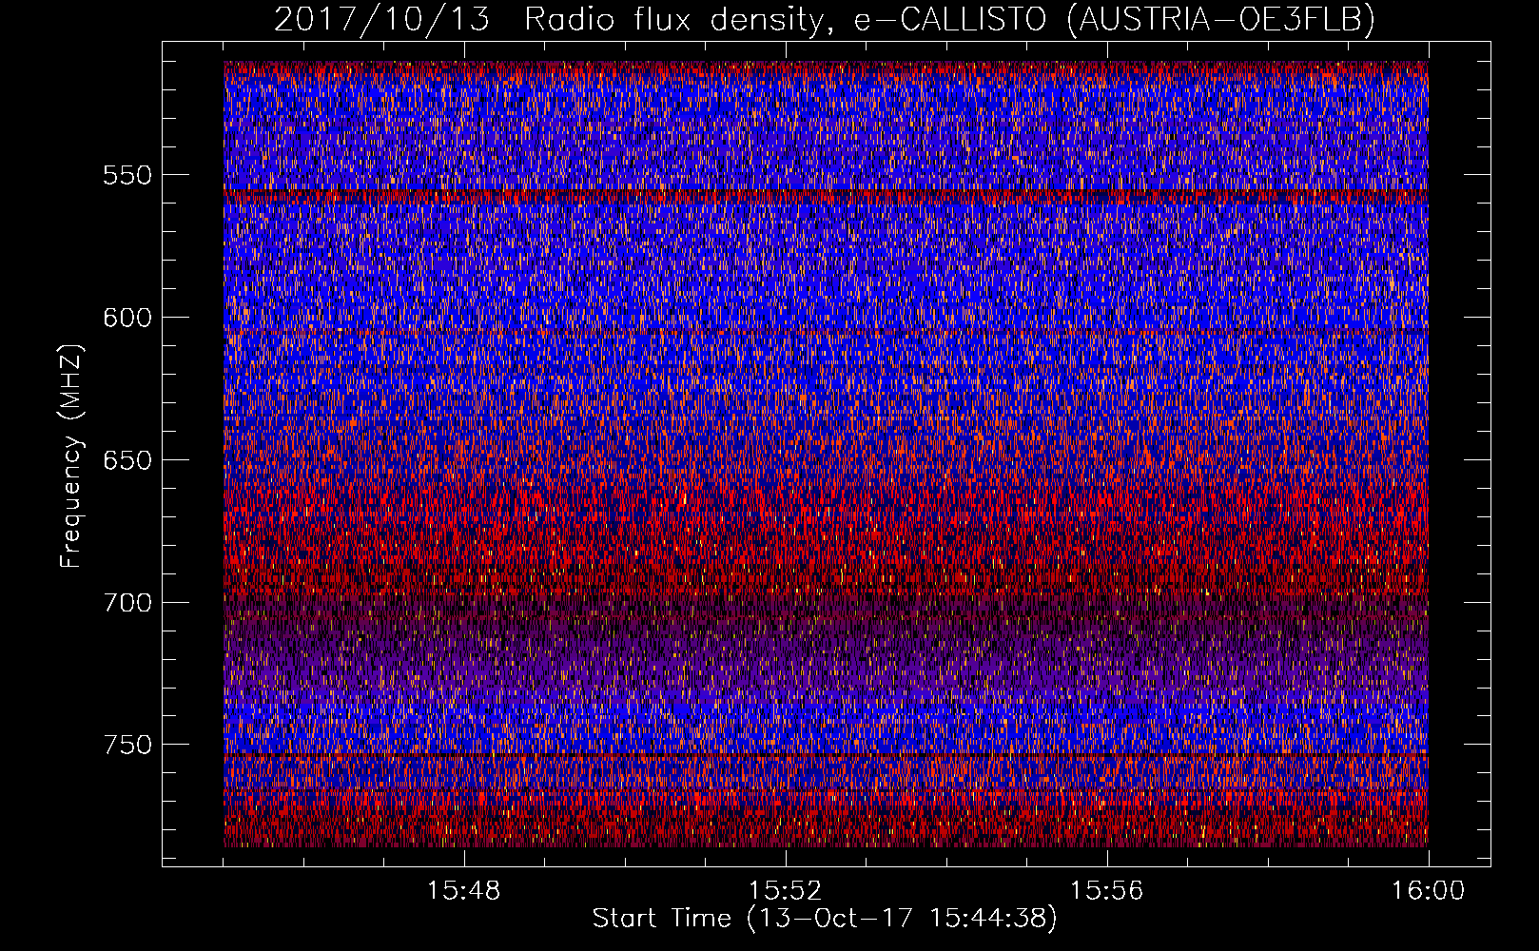Screen dimensions: 1539x951
Task: Click the 15:48 time tick label
Action: [463, 891]
